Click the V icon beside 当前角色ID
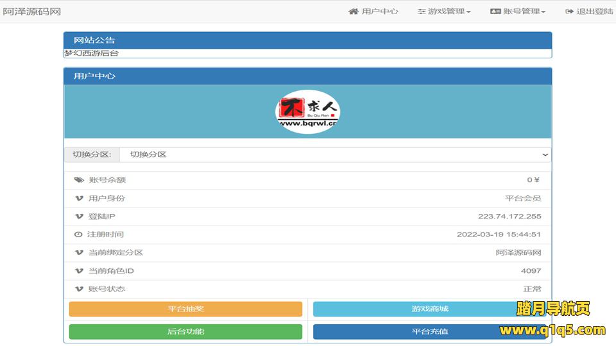The width and height of the screenshot is (616, 346). pos(79,271)
